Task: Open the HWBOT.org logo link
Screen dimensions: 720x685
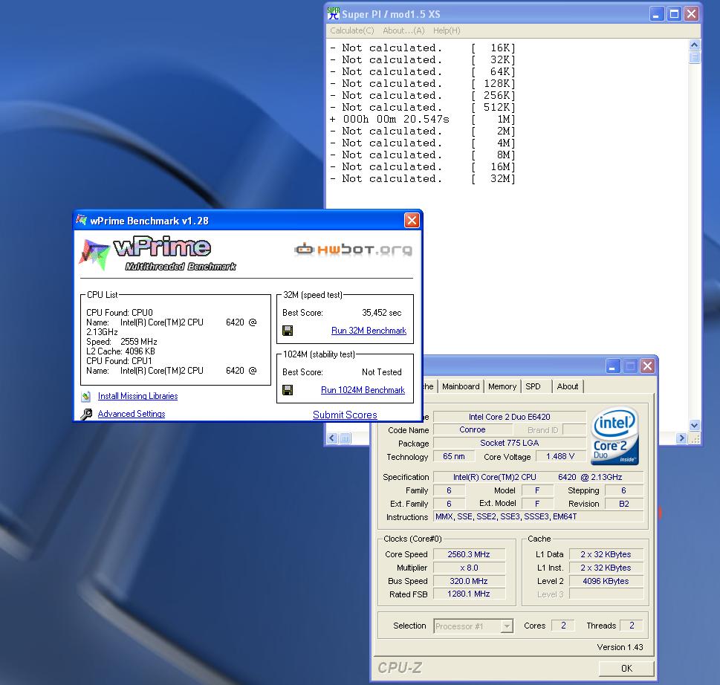Action: tap(353, 250)
